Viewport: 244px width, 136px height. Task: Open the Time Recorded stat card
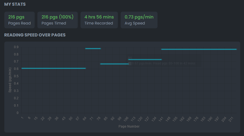click(x=99, y=20)
